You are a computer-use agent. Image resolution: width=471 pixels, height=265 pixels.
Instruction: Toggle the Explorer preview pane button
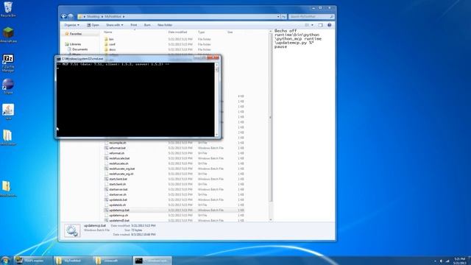click(320, 25)
